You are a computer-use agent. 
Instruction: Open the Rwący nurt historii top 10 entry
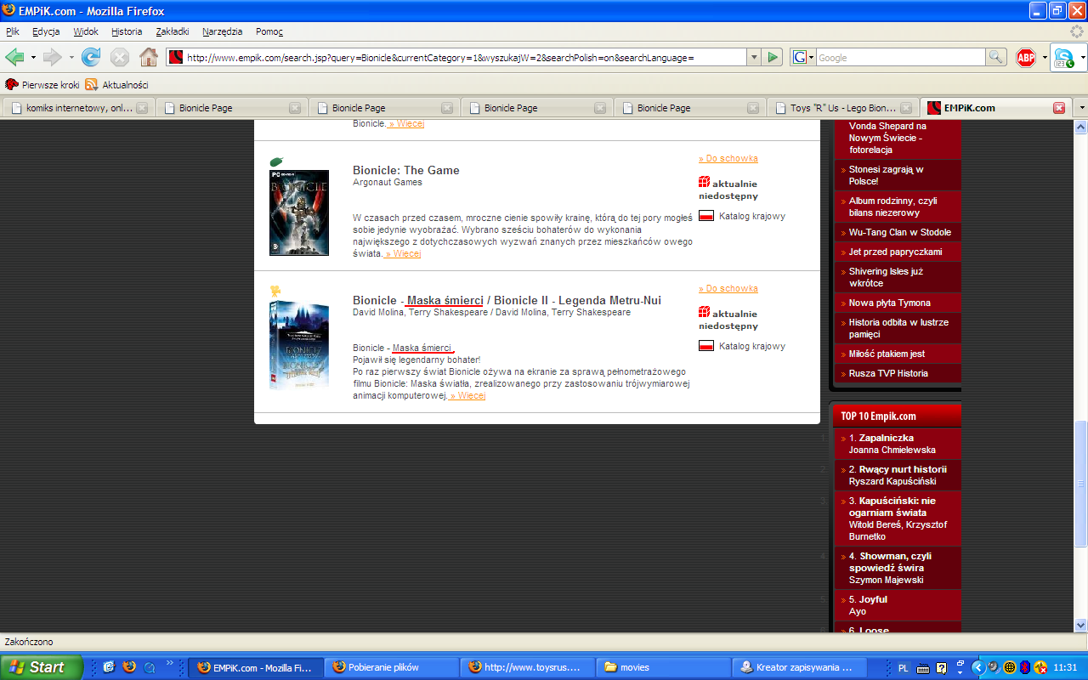tap(903, 469)
